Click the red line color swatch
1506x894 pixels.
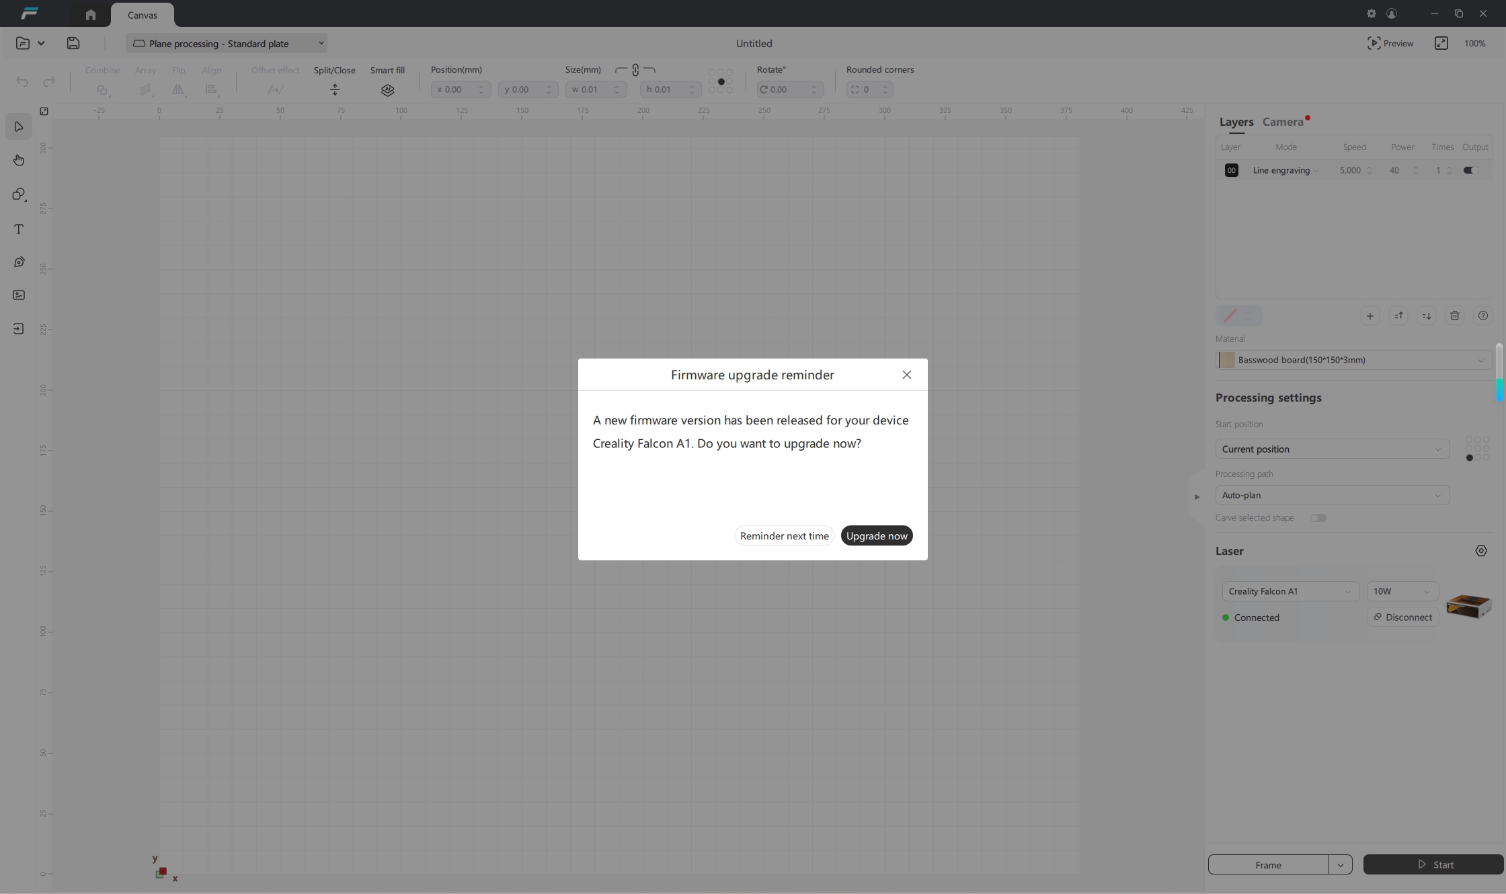tap(1230, 315)
